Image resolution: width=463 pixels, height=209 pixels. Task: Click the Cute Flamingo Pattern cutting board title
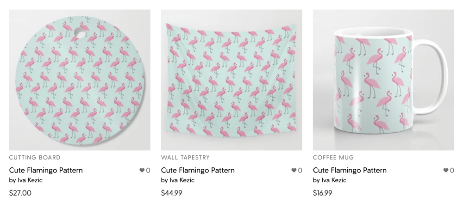(46, 170)
